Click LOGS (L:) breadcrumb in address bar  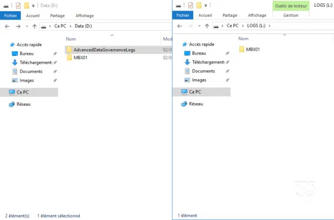(256, 26)
